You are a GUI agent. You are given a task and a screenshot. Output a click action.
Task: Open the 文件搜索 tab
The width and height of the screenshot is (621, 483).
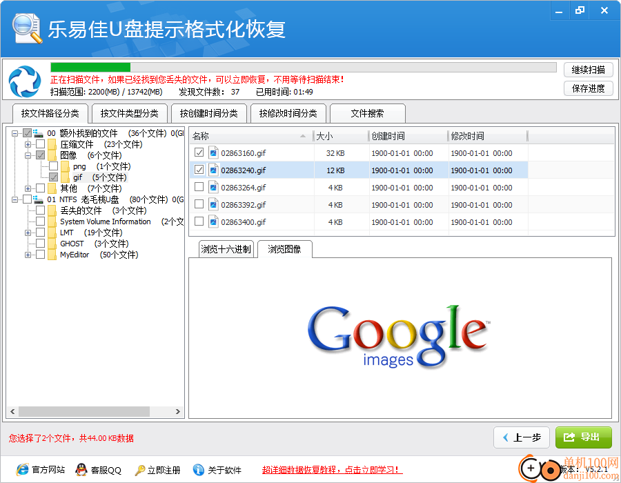pyautogui.click(x=367, y=114)
